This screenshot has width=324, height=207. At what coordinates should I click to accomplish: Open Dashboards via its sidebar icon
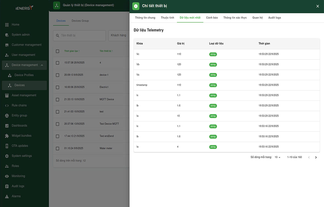click(7, 126)
